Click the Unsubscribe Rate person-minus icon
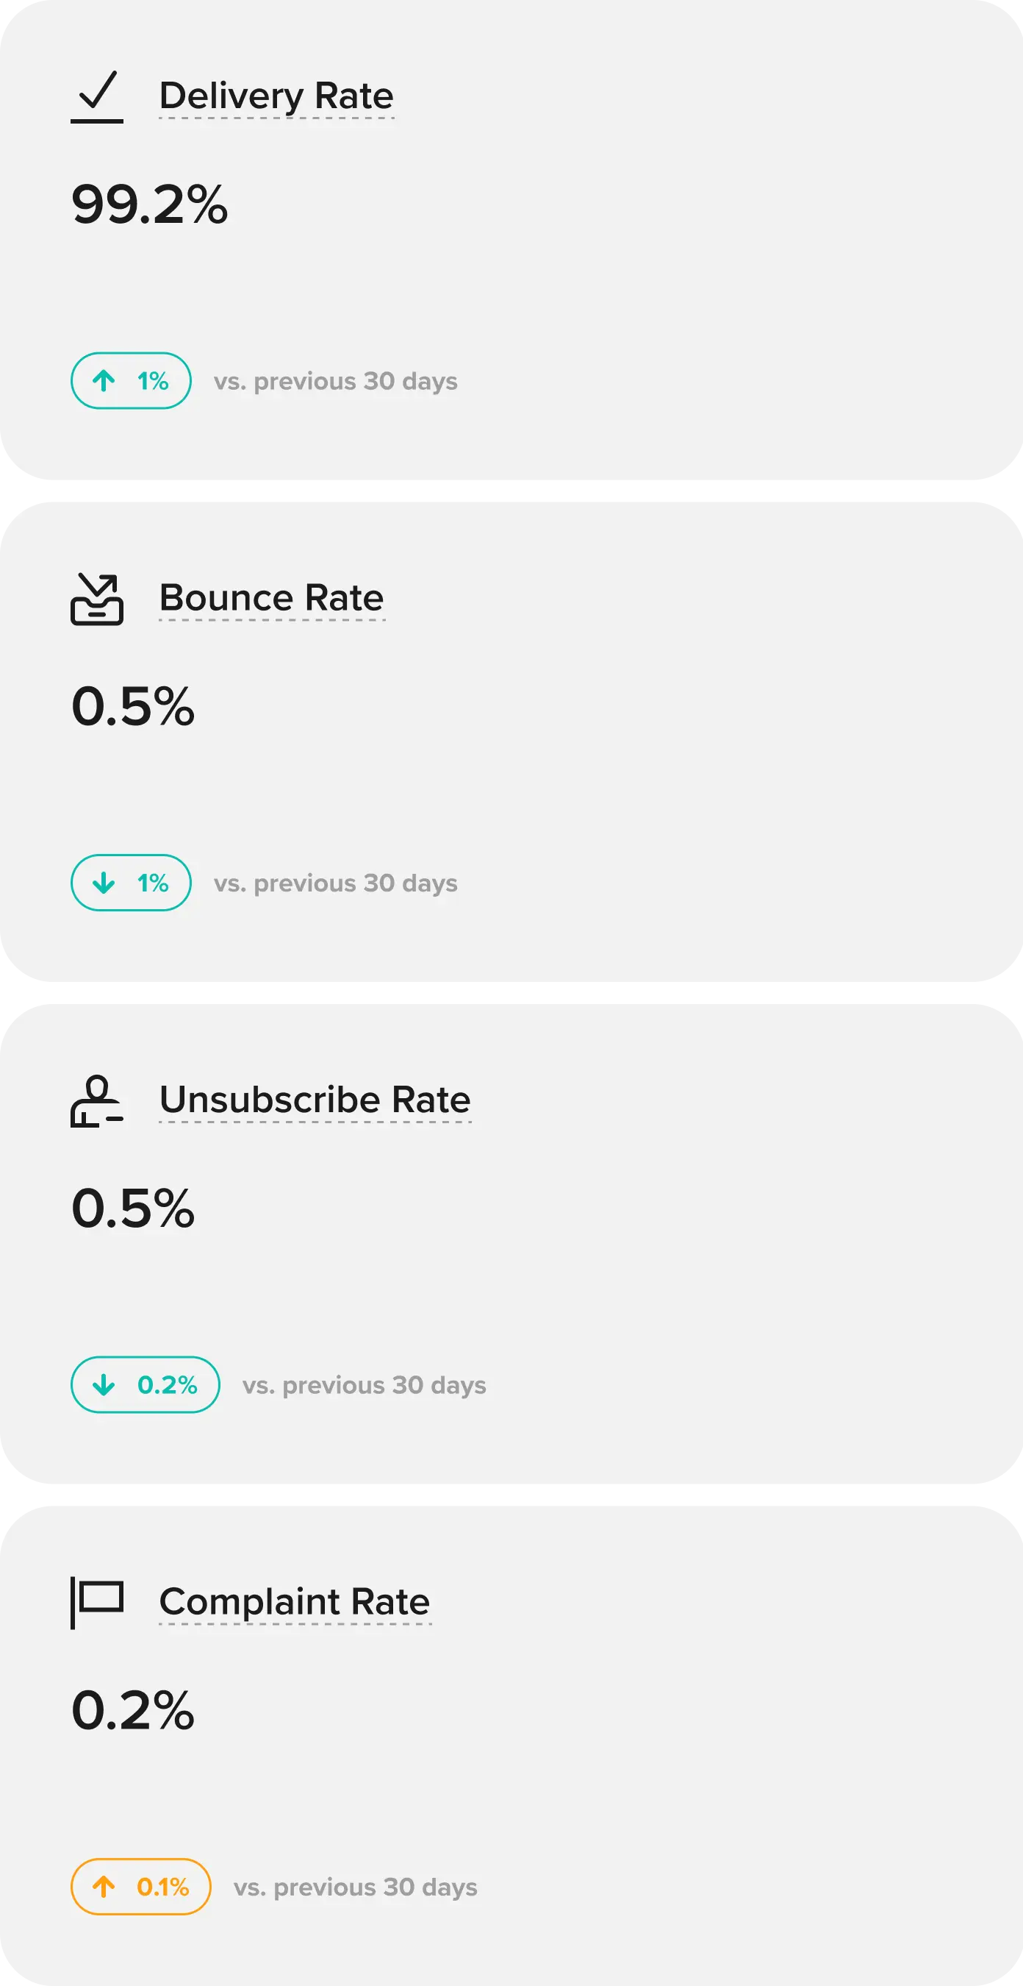The height and width of the screenshot is (1986, 1023). point(97,1101)
